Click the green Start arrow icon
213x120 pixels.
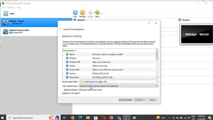[97, 13]
